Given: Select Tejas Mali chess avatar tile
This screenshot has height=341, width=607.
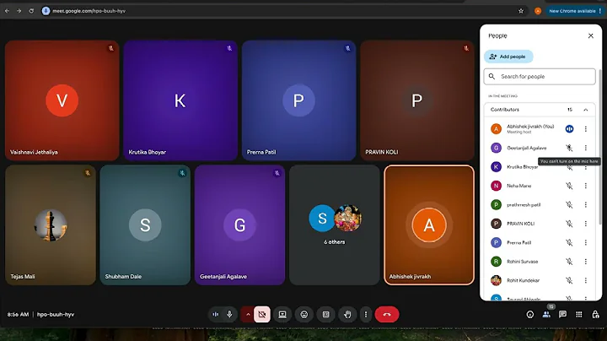Looking at the screenshot, I should 51,225.
